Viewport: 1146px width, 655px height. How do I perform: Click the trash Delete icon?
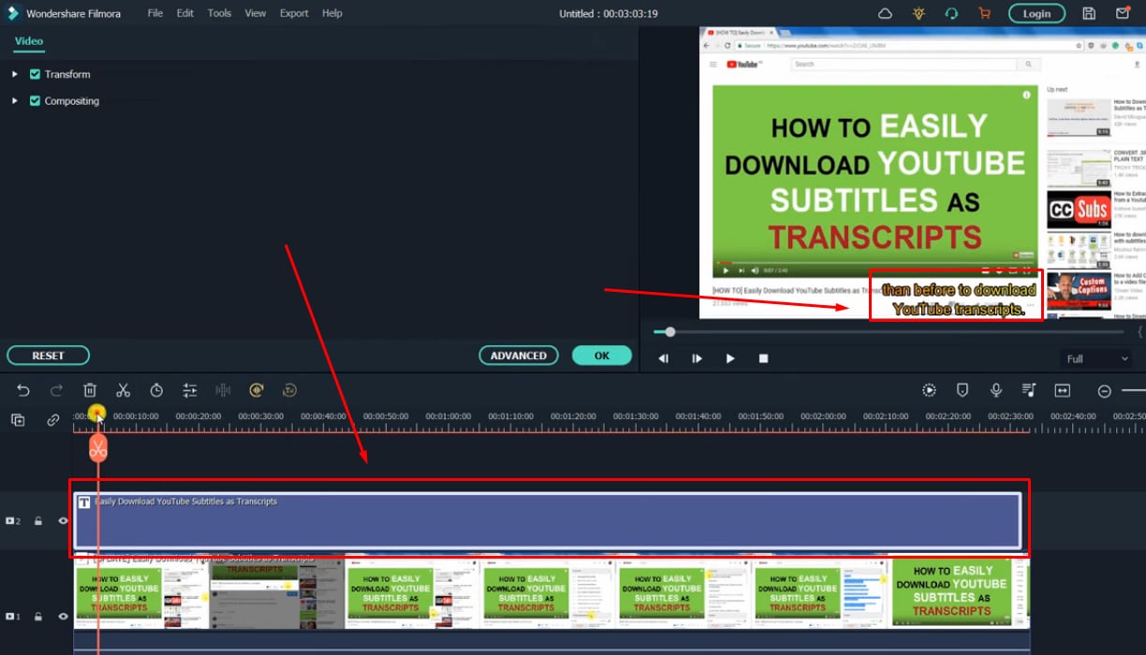pyautogui.click(x=90, y=390)
